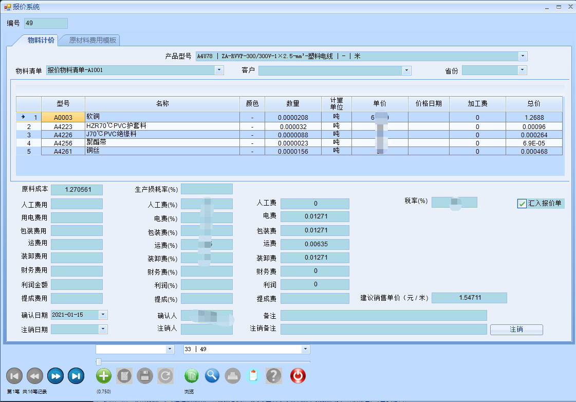Click the question mark help icon

273,376
